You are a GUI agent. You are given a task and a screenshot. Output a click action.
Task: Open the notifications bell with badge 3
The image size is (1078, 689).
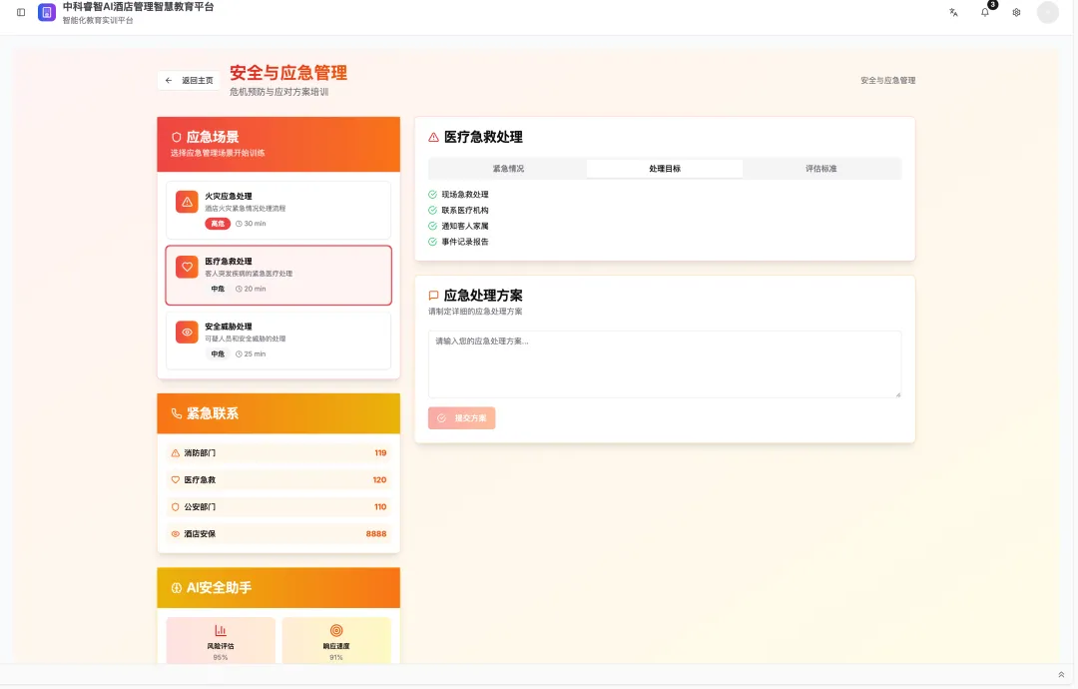[x=984, y=12]
